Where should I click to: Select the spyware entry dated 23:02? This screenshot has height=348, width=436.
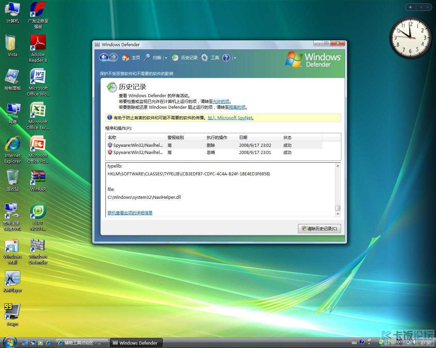214,145
